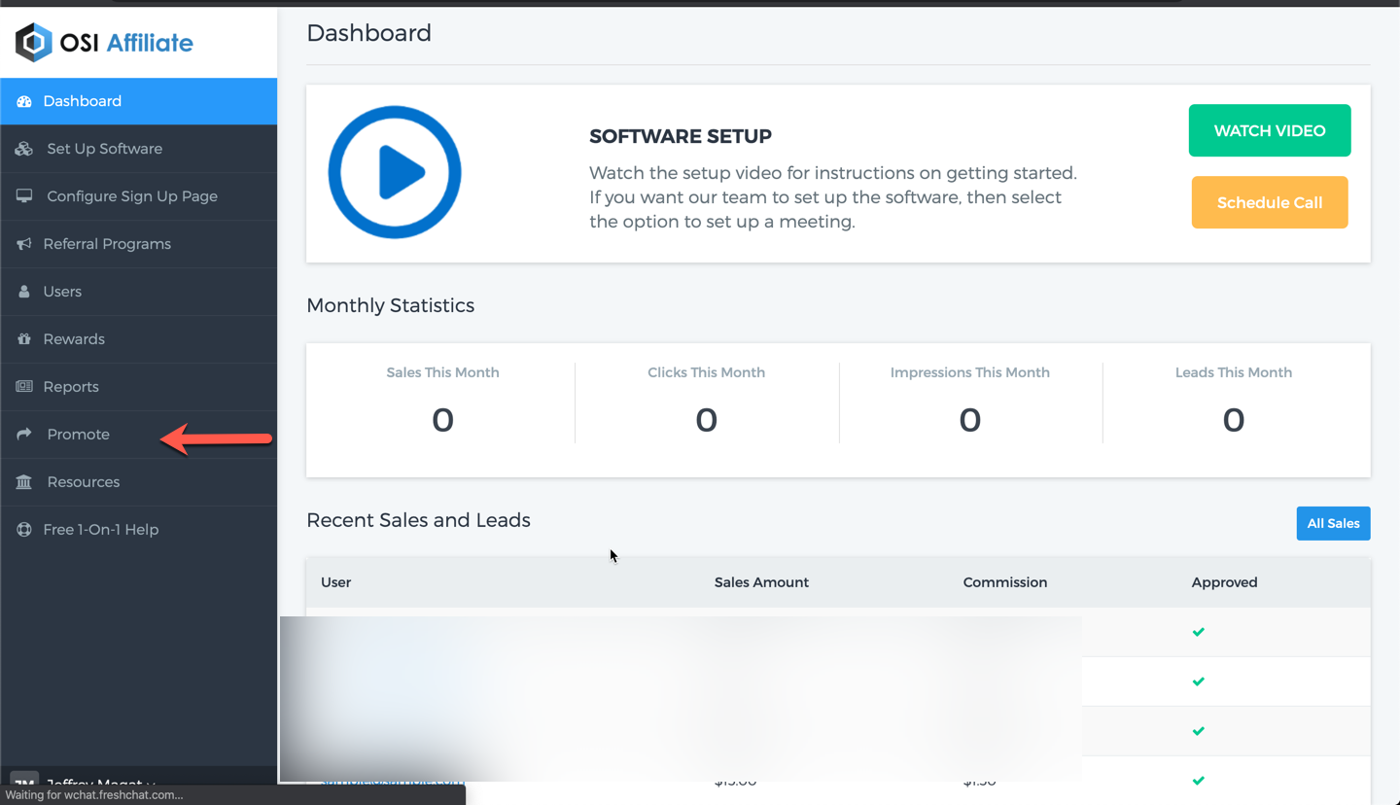The height and width of the screenshot is (805, 1400).
Task: Click the Impressions This Month statistic label
Action: [x=970, y=372]
